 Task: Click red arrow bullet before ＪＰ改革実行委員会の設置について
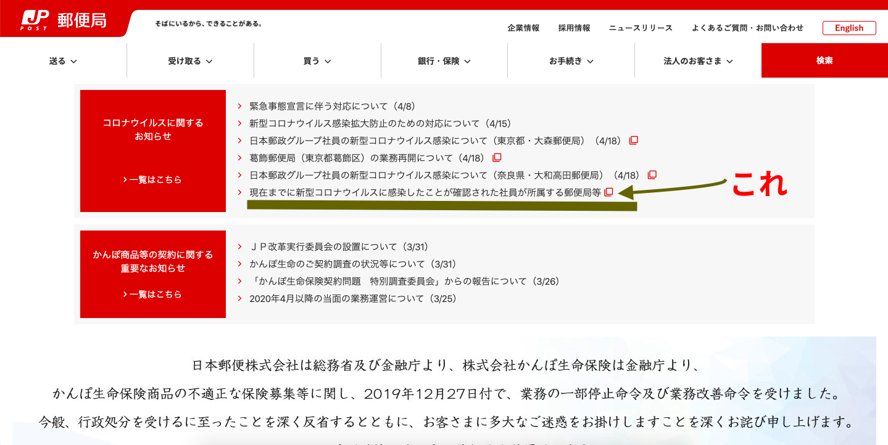[239, 247]
